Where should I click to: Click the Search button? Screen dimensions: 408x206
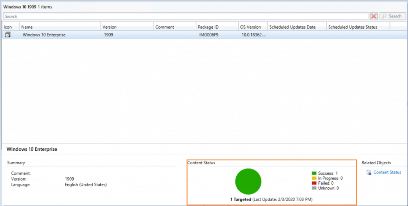[x=392, y=16]
